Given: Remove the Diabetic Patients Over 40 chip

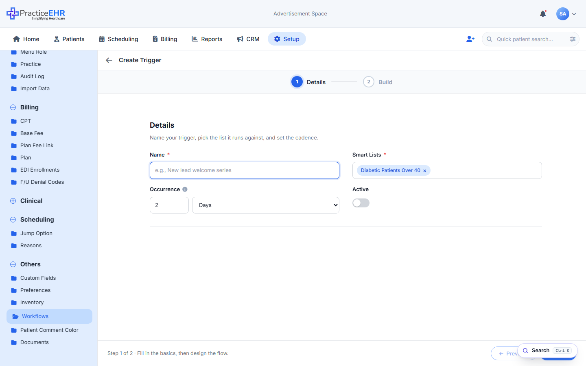Looking at the screenshot, I should (x=424, y=171).
